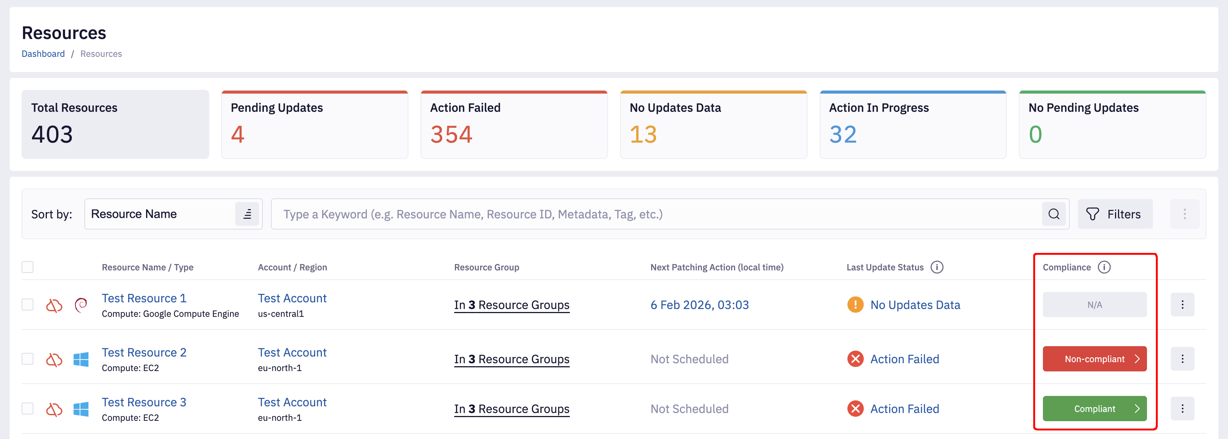The height and width of the screenshot is (439, 1228).
Task: Open the Resource Name sort dropdown
Action: 160,214
